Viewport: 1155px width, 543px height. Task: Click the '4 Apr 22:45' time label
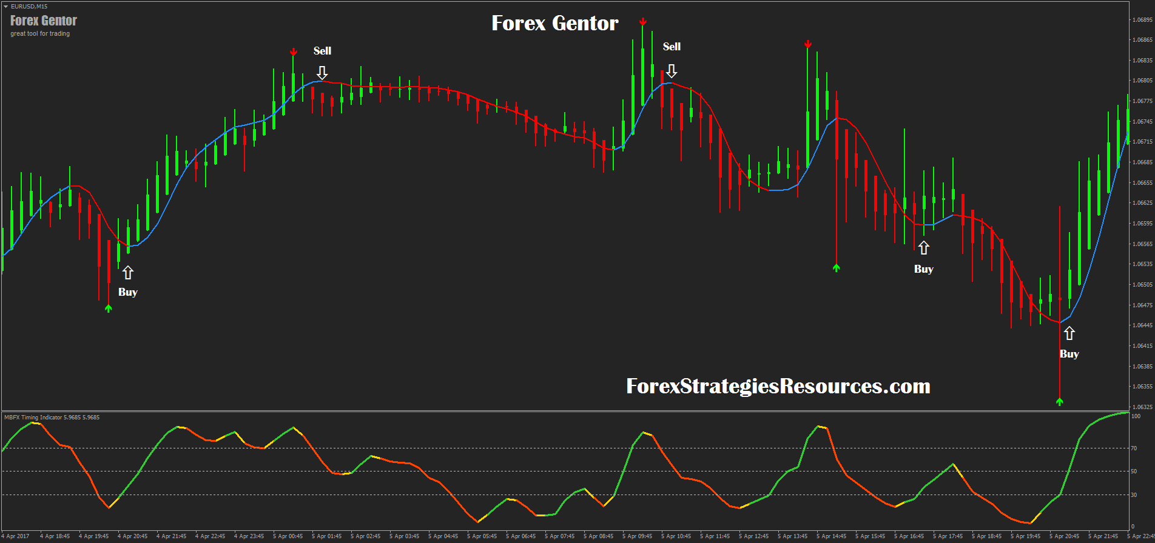[210, 536]
